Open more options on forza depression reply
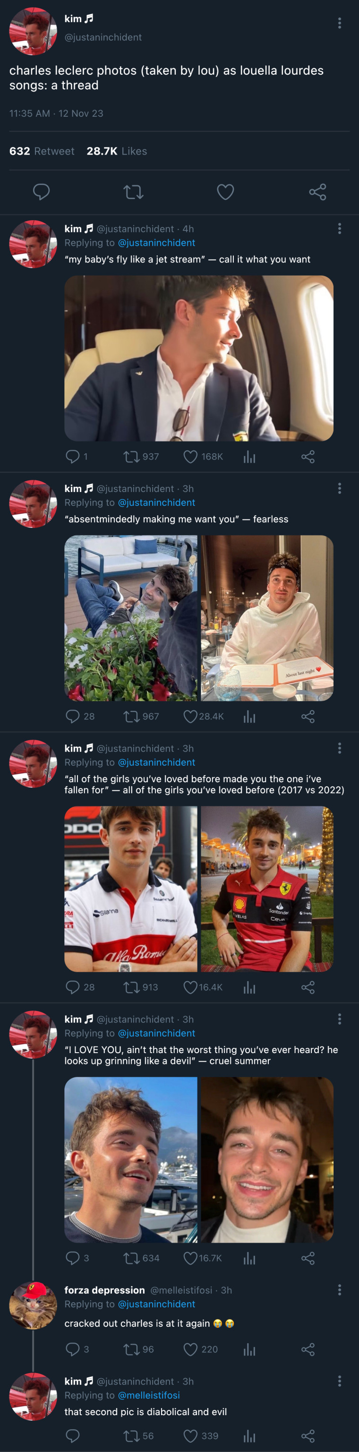The height and width of the screenshot is (1452, 359). click(339, 1290)
